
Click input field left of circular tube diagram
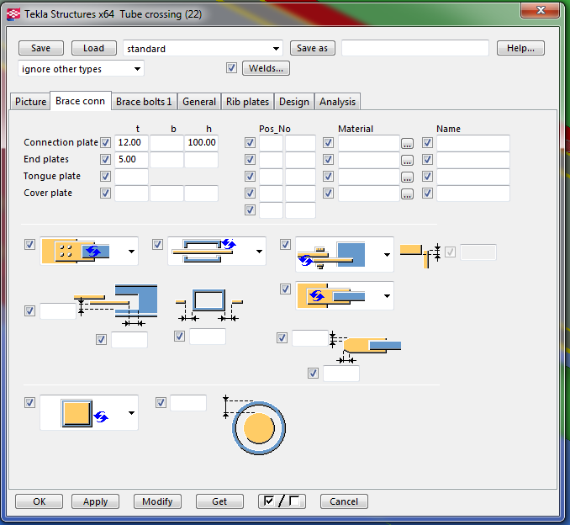tap(188, 403)
